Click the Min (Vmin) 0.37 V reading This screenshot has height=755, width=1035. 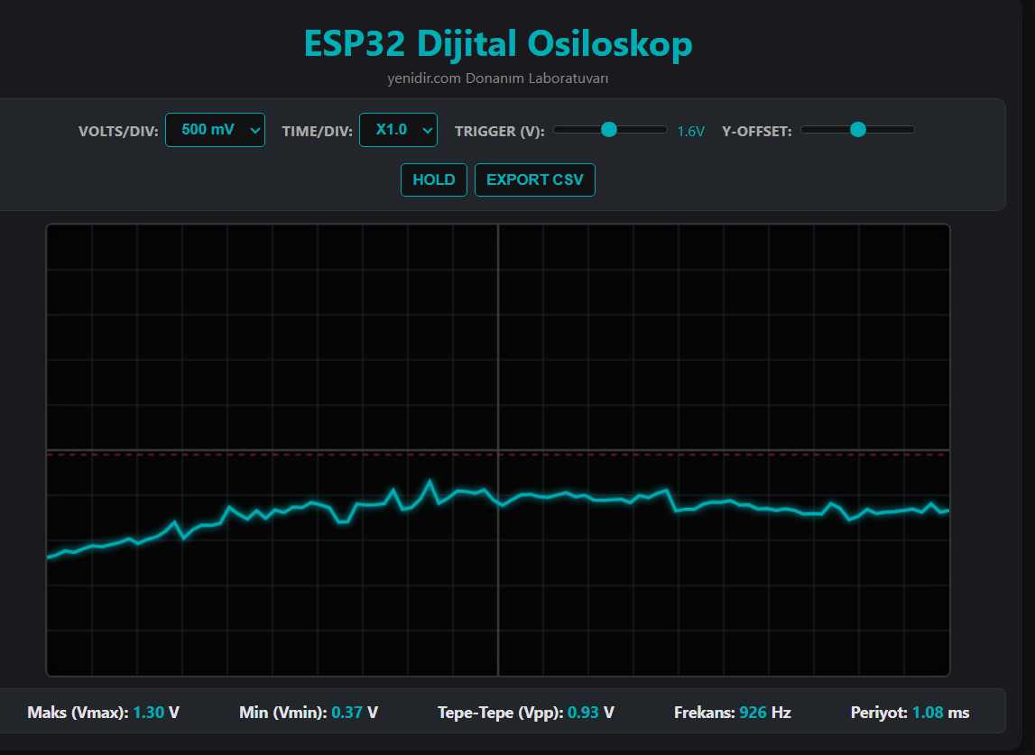coord(309,713)
